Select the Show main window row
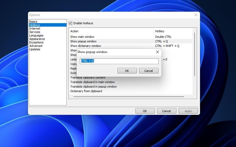Viewport: 236px width, 147px height. [82, 37]
